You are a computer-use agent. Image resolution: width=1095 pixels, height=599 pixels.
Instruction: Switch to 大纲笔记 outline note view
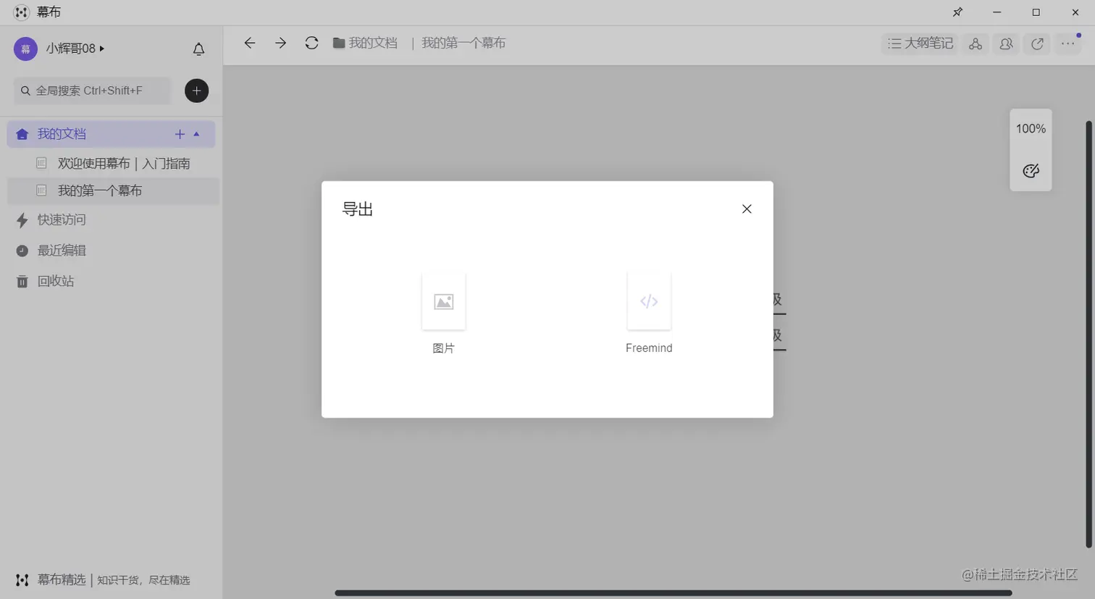click(x=919, y=43)
